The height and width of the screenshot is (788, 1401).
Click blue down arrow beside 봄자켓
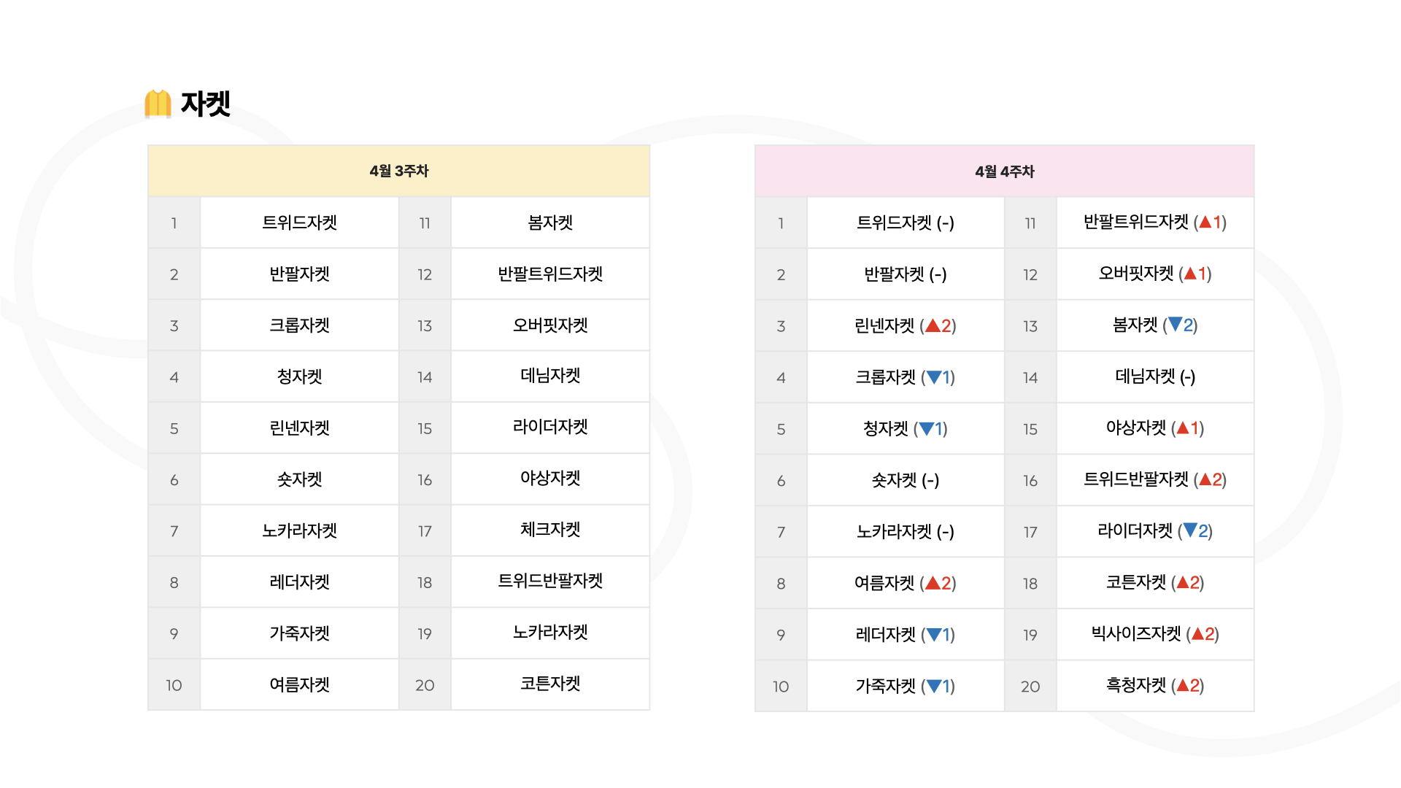coord(1175,325)
